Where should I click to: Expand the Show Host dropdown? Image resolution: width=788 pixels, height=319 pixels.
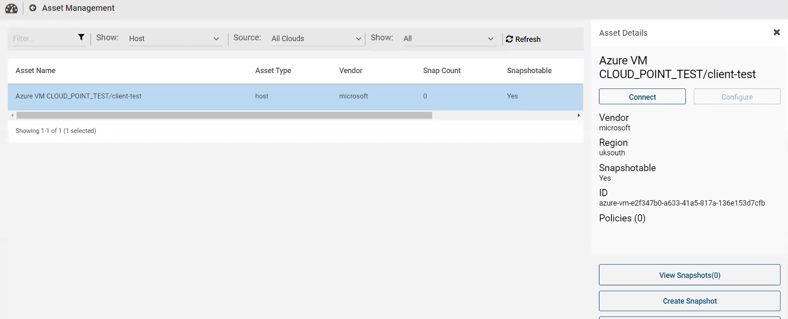click(174, 39)
